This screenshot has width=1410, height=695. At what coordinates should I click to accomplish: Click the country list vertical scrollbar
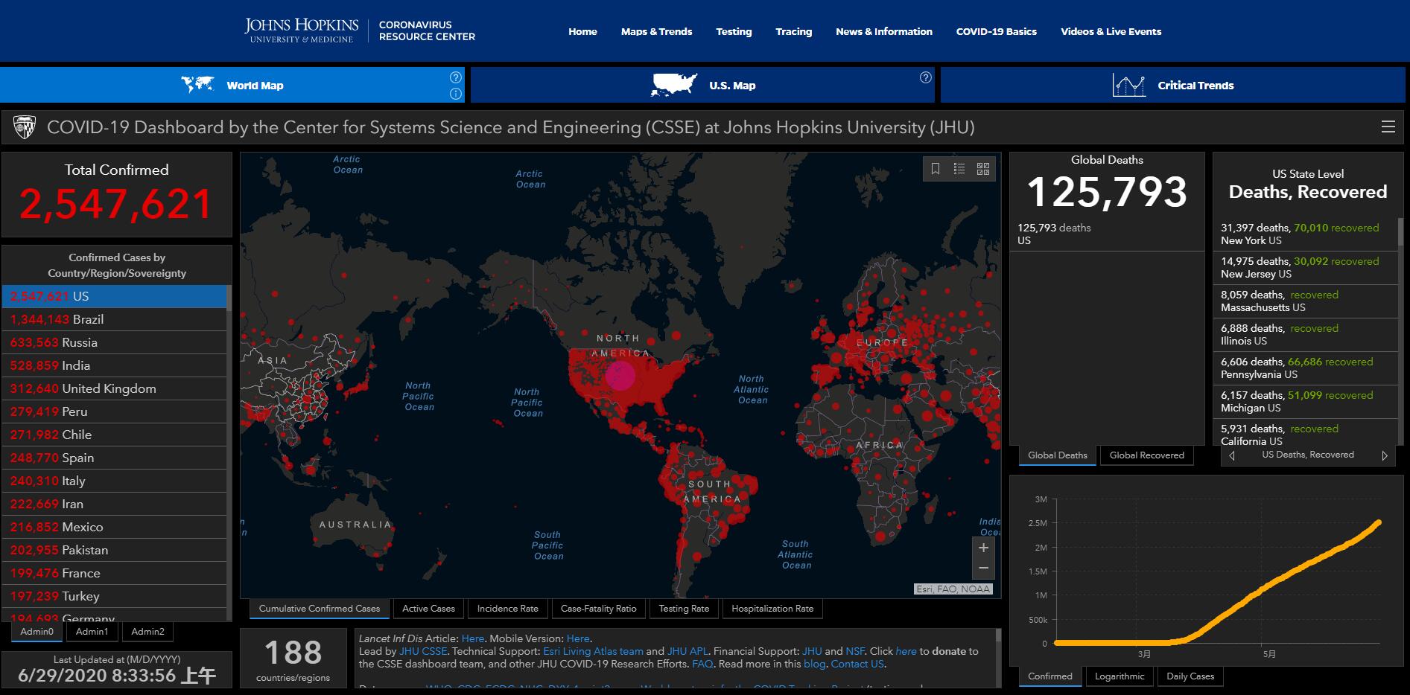pos(229,446)
